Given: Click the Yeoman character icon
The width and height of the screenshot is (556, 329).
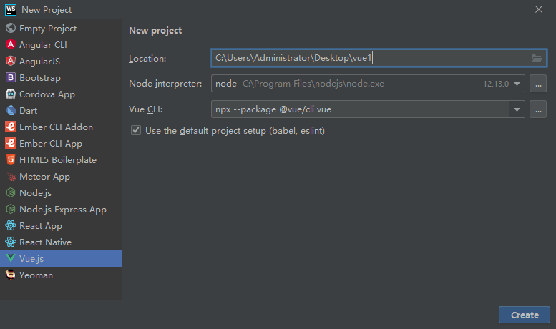Looking at the screenshot, I should [11, 275].
